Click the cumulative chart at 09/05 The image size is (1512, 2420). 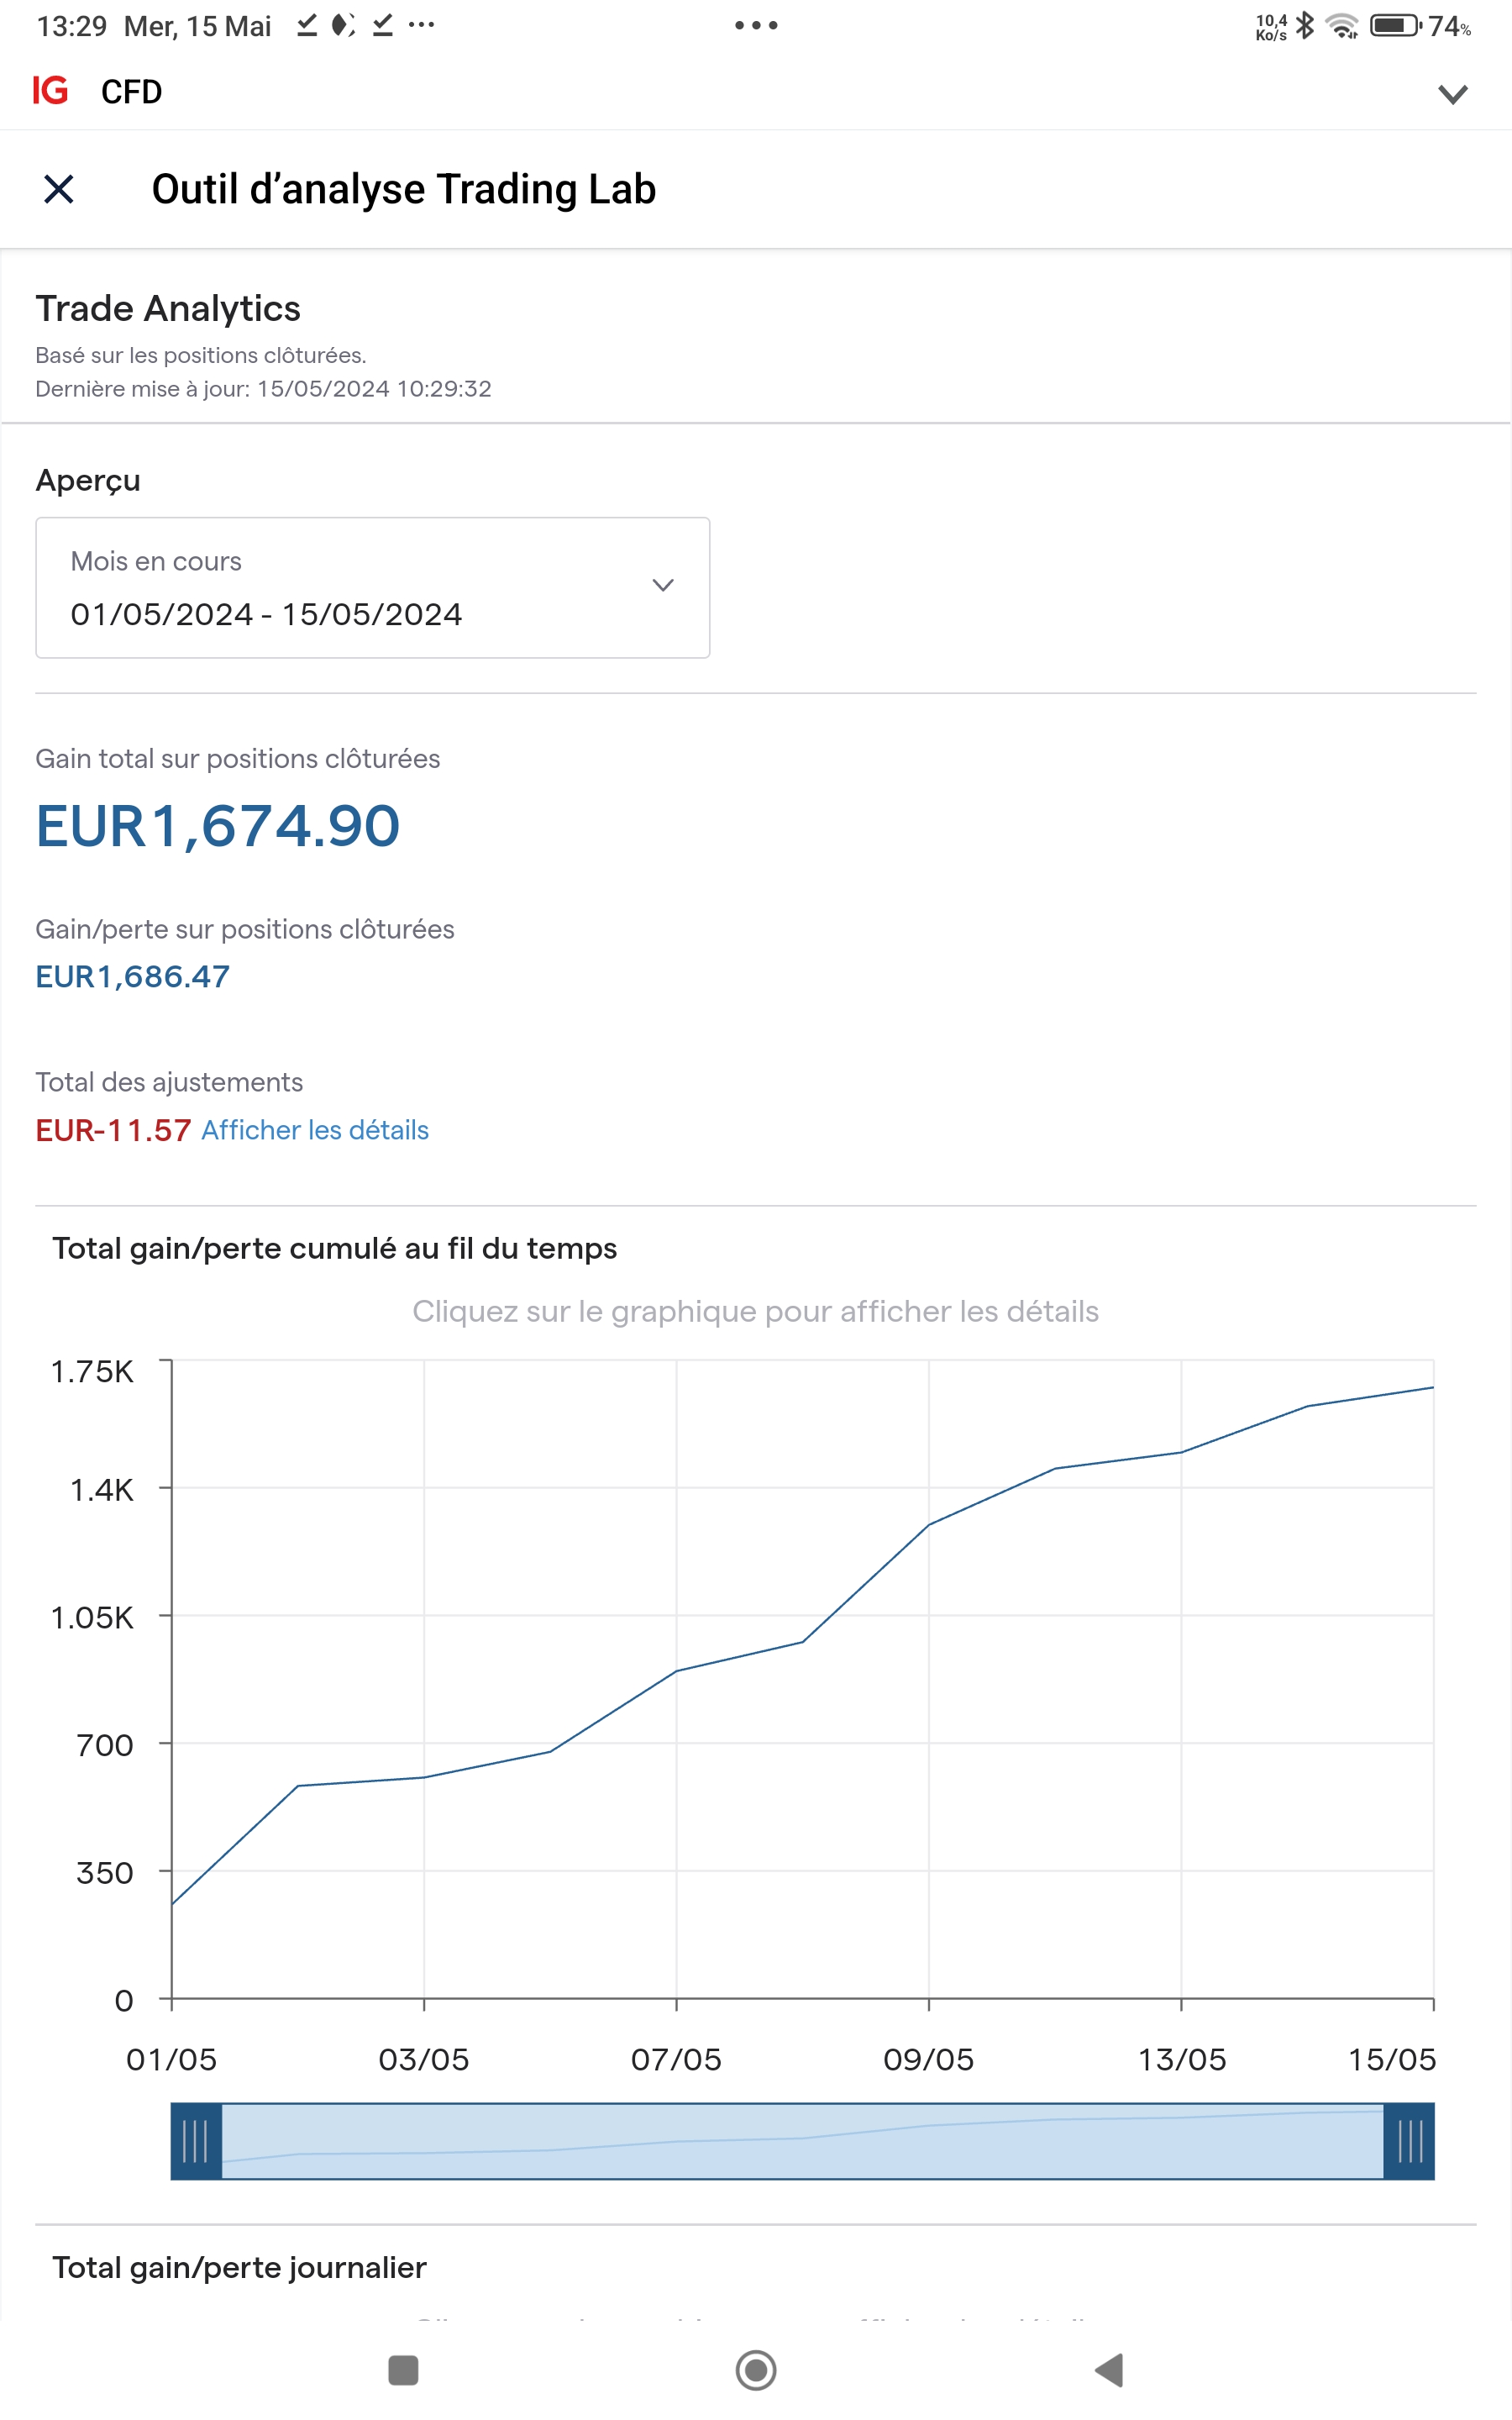929,1525
